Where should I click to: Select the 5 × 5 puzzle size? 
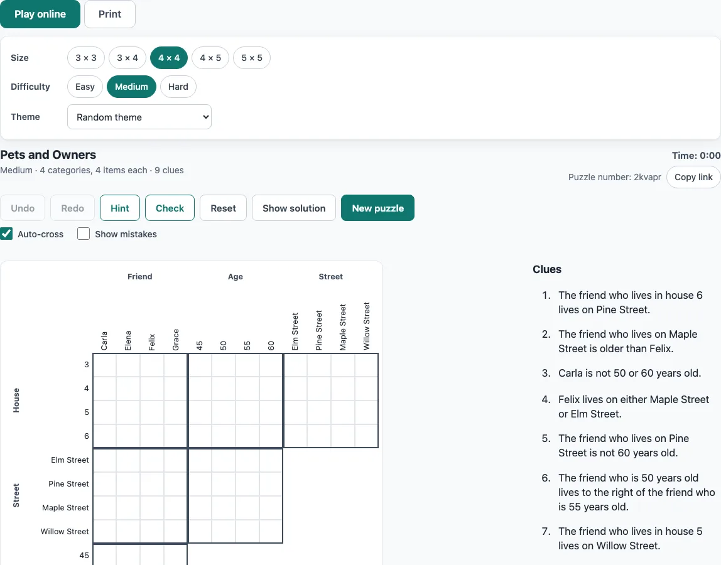pos(251,58)
